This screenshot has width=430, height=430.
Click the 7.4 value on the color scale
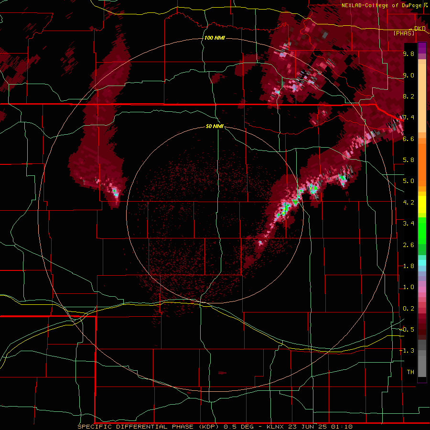pos(408,118)
